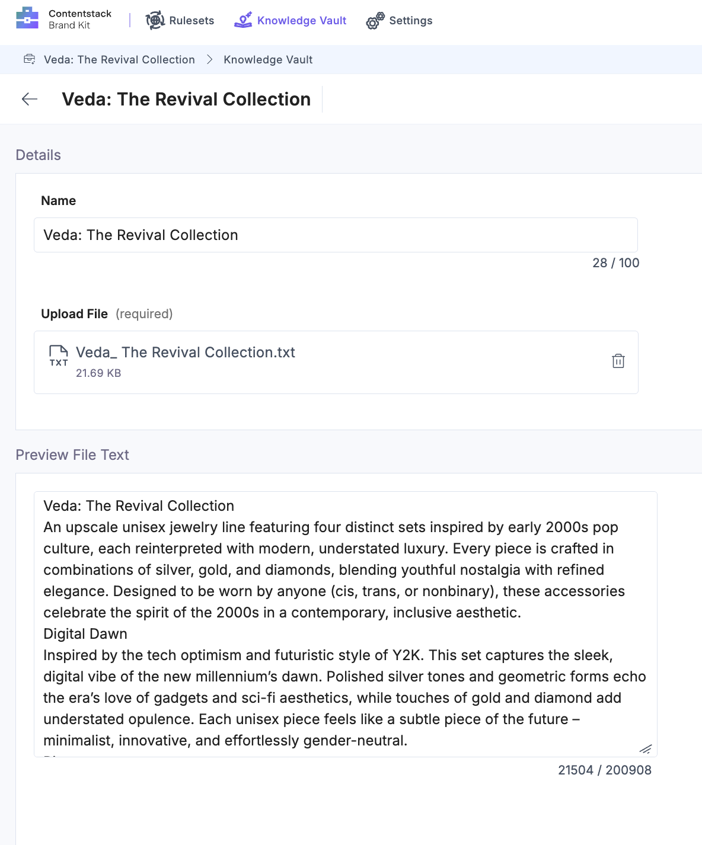The image size is (702, 845).
Task: Select the uploaded file Veda_ The Revival Collection.txt
Action: (x=186, y=352)
